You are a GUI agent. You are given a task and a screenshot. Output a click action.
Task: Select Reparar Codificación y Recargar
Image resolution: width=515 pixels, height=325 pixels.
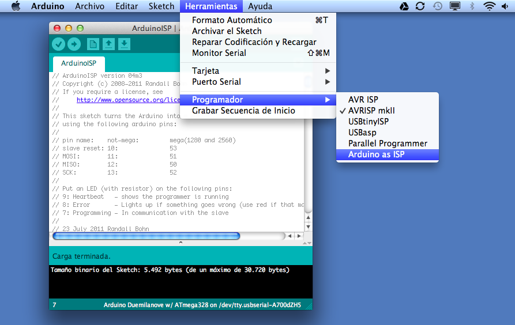click(258, 42)
